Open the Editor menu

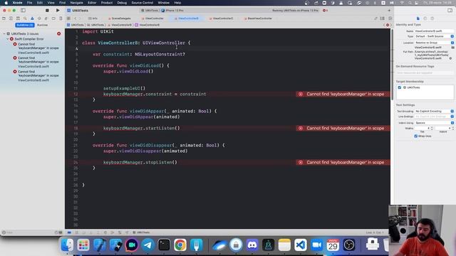click(92, 3)
